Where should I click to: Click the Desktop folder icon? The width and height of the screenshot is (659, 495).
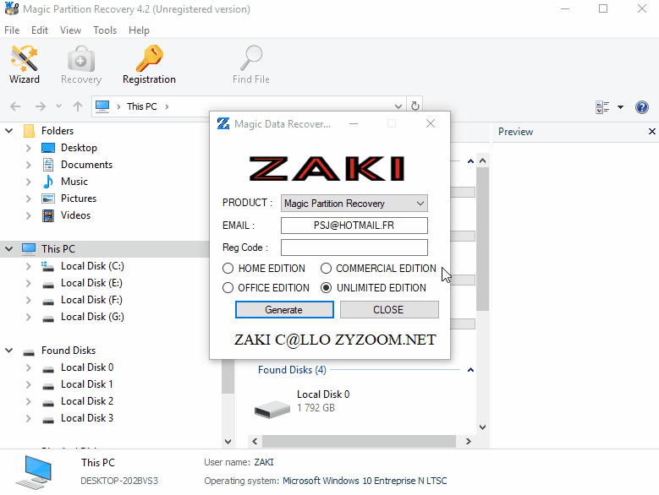48,148
